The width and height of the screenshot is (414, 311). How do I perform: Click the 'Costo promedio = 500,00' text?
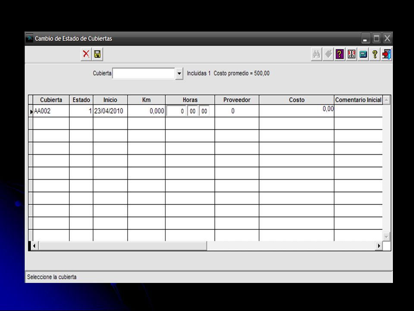tap(241, 73)
